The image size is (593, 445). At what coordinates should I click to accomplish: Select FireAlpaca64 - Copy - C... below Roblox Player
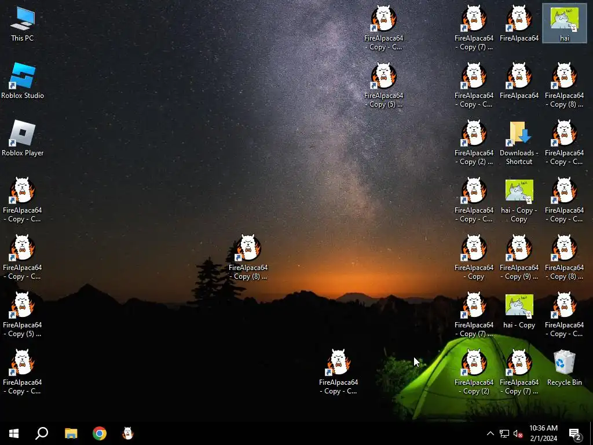[23, 200]
